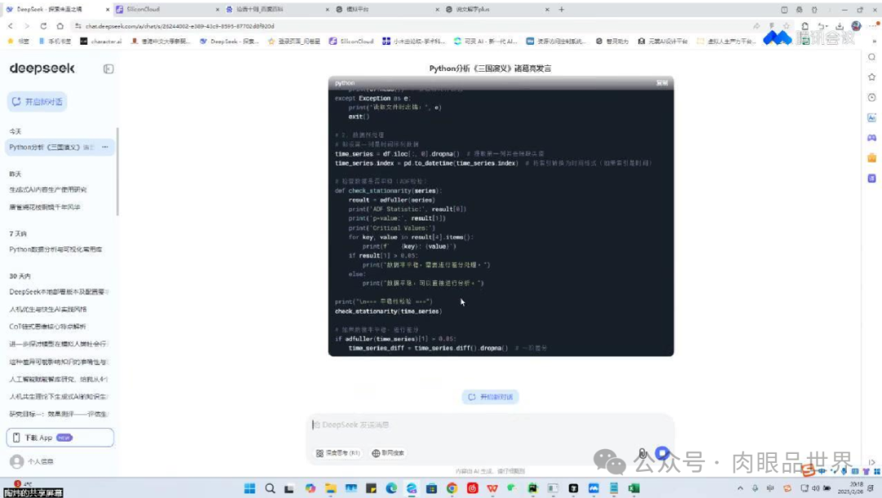Switch to the fourth browser tab

(386, 10)
